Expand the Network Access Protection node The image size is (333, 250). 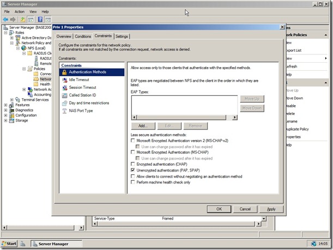point(24,89)
